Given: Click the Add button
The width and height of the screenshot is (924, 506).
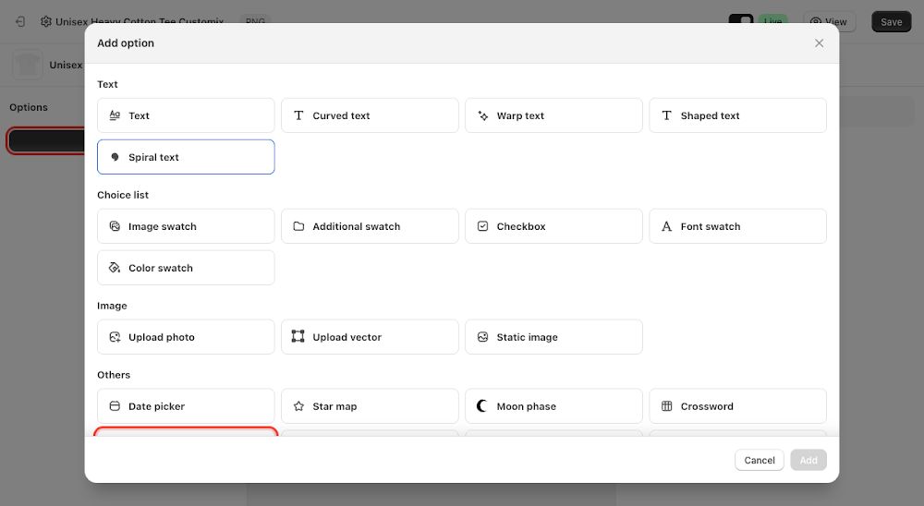Looking at the screenshot, I should click(x=808, y=460).
